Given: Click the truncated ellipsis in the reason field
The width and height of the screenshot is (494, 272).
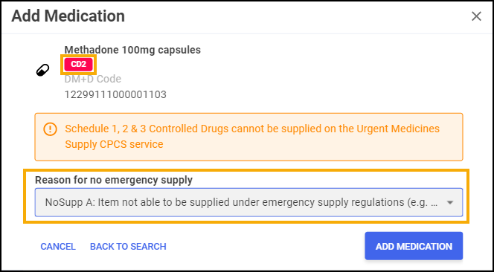Looking at the screenshot, I should point(434,203).
